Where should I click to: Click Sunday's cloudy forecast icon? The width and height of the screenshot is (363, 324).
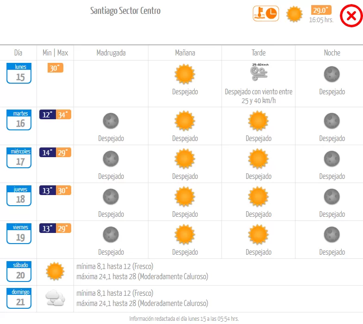click(55, 299)
